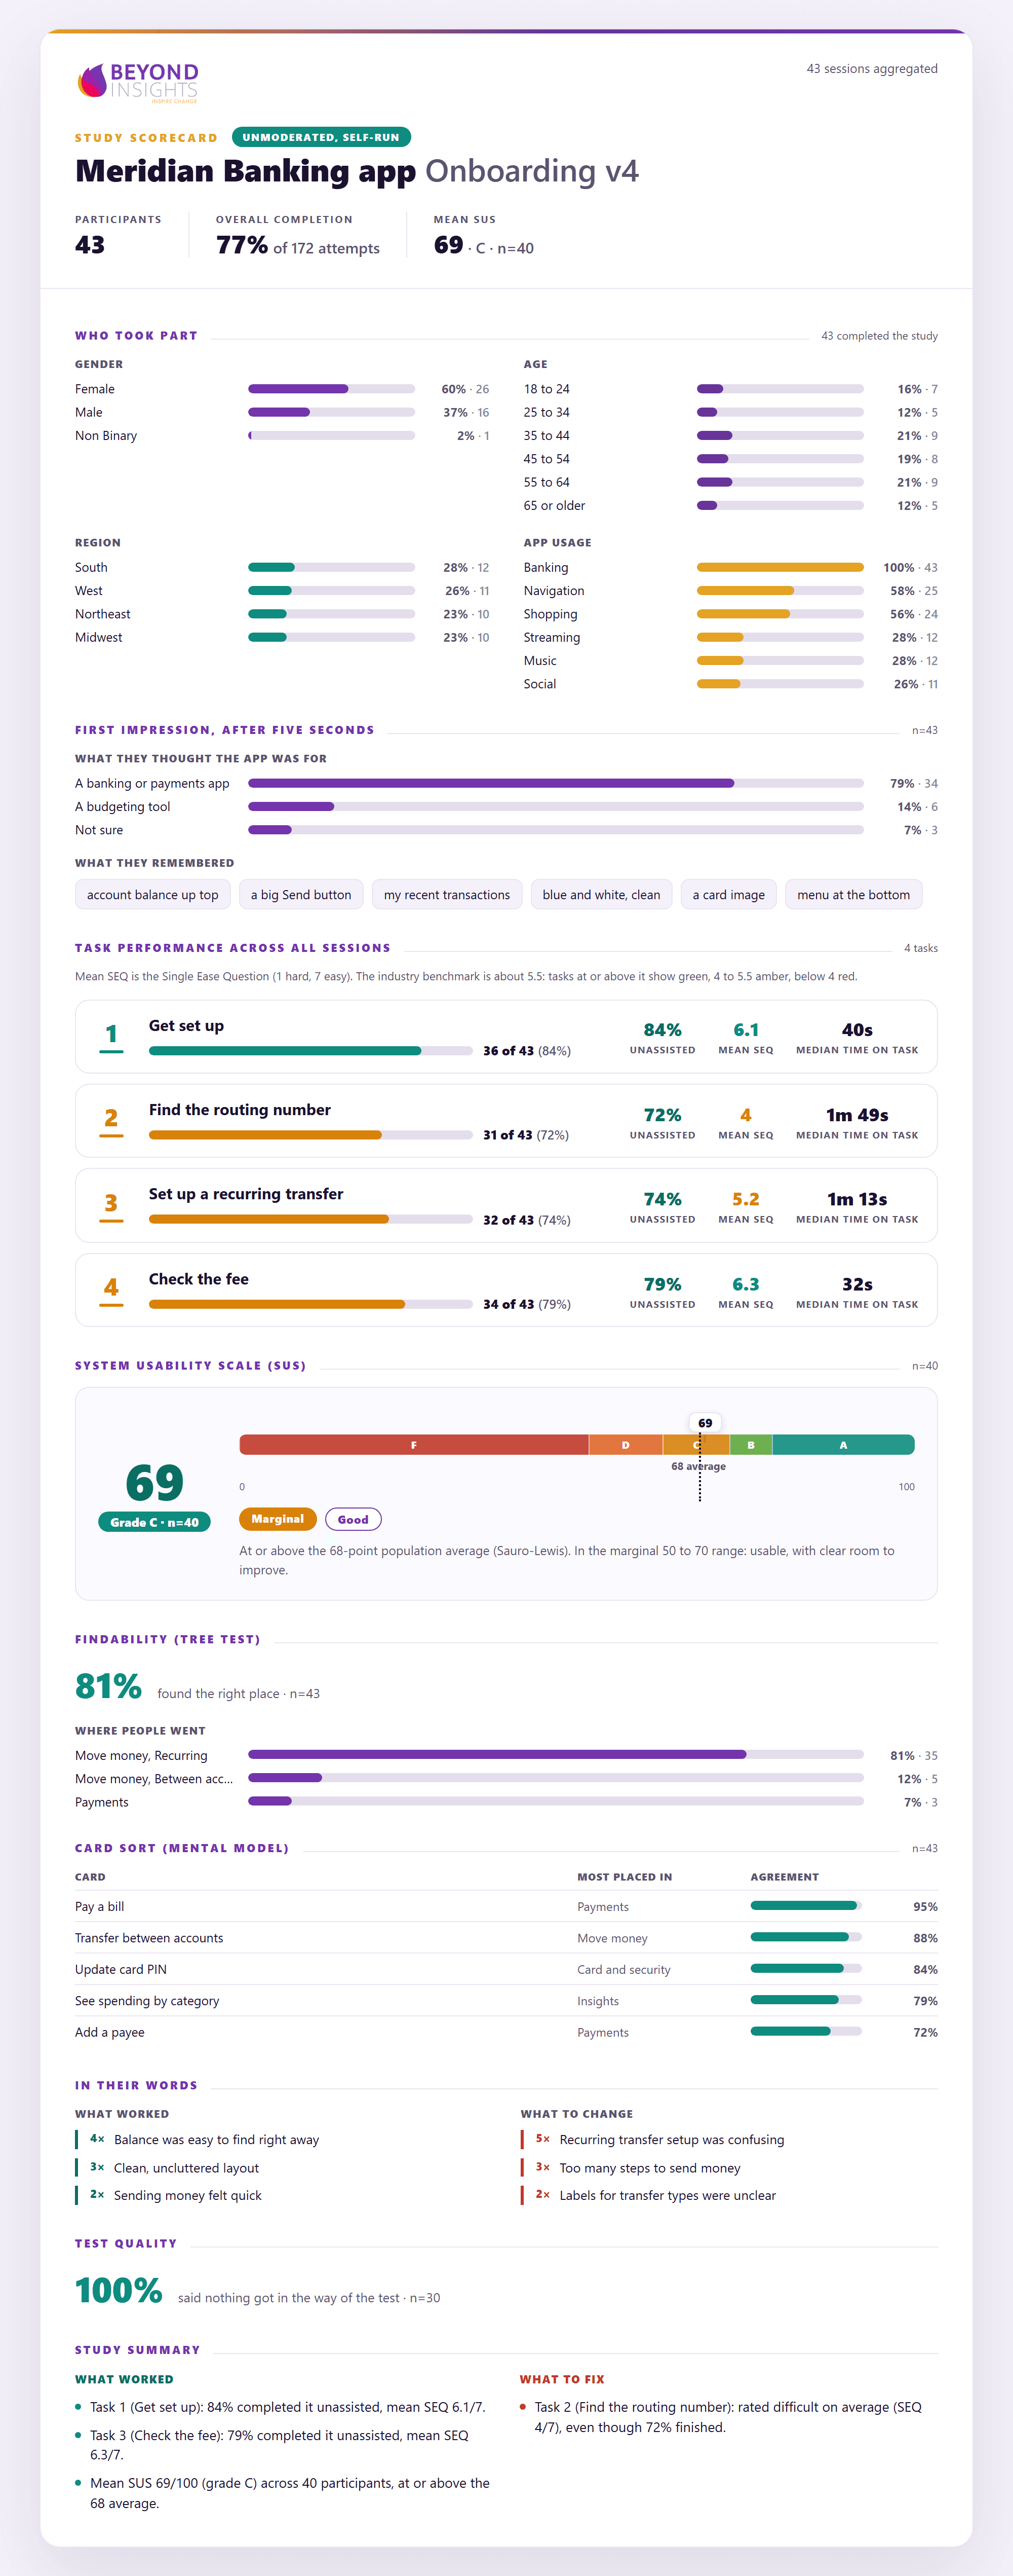Click the Unmoderated, Self-Run badge
1013x2576 pixels.
click(321, 137)
